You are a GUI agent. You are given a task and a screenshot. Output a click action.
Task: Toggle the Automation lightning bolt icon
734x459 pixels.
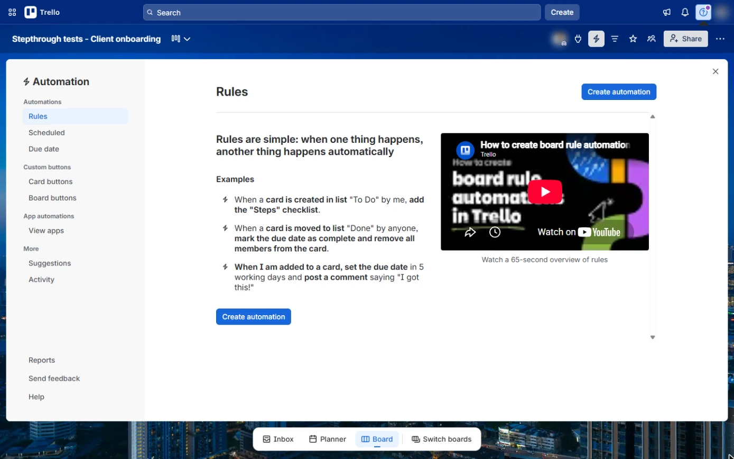tap(596, 39)
